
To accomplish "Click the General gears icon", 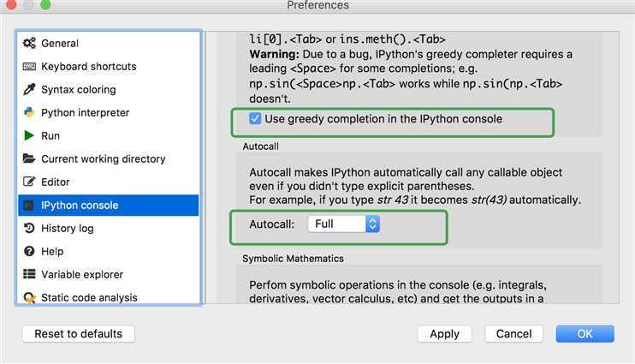I will point(29,43).
